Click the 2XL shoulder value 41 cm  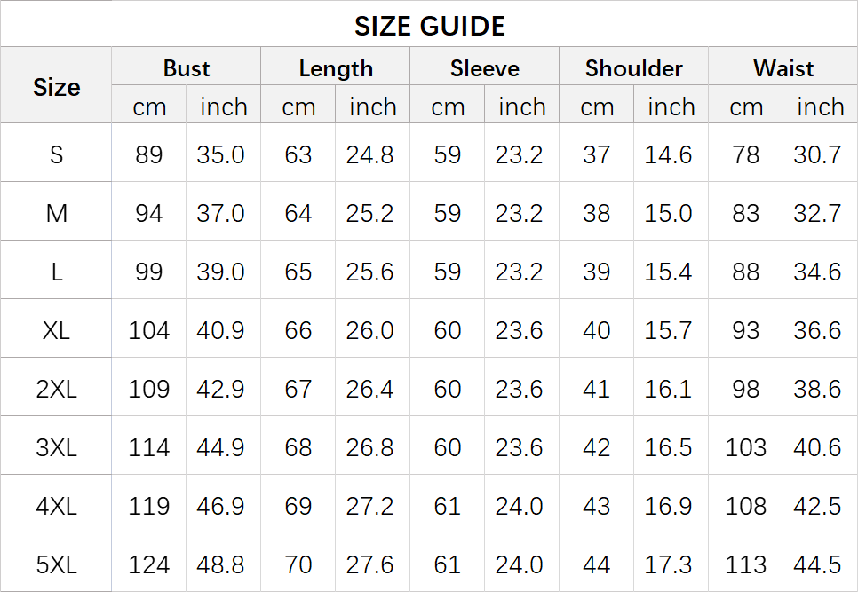[x=597, y=389]
